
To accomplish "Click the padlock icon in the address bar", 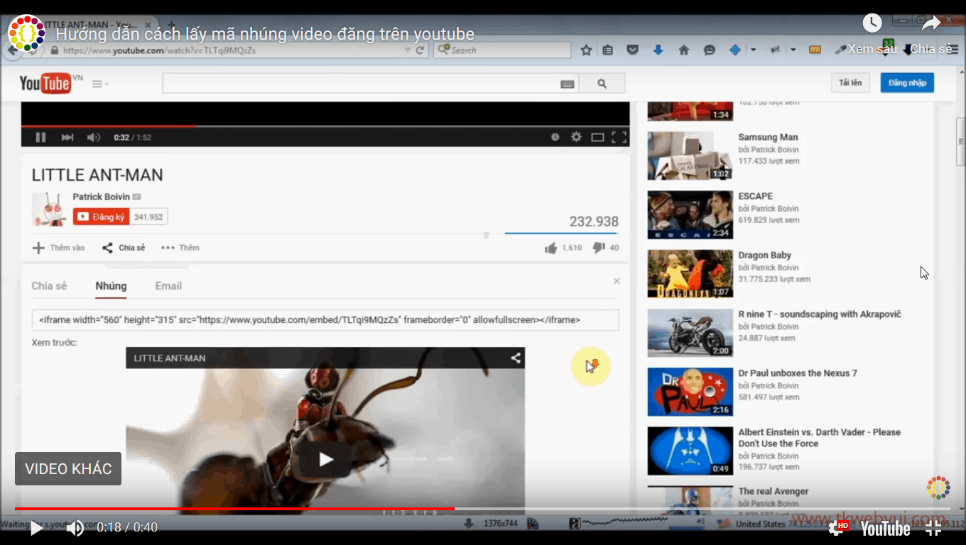I will coord(55,50).
